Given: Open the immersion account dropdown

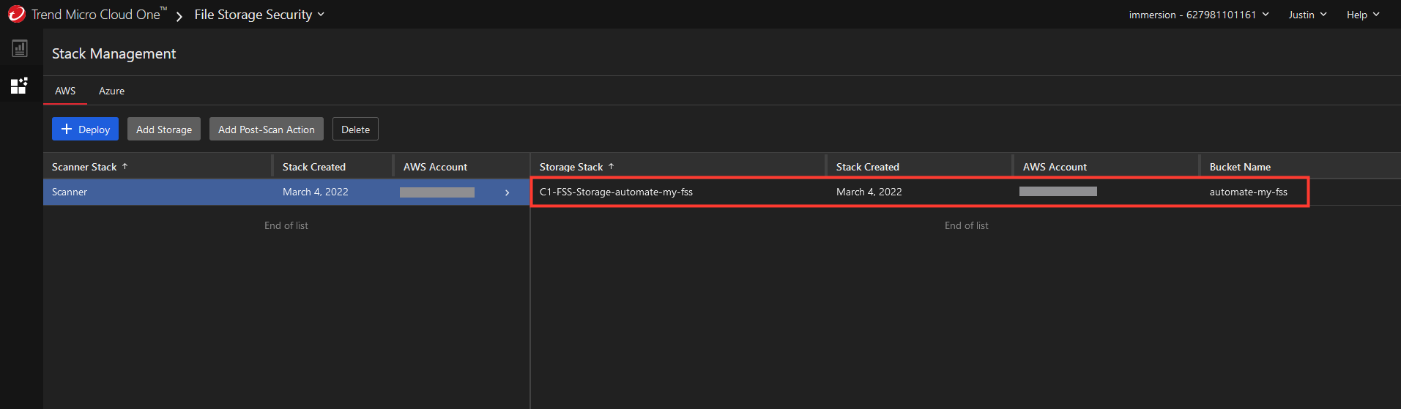Looking at the screenshot, I should click(1199, 15).
